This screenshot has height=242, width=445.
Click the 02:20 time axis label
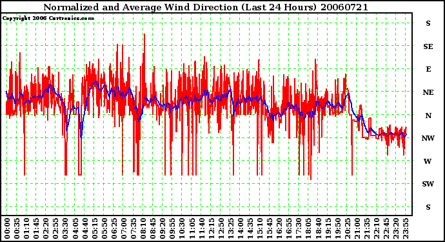pyautogui.click(x=46, y=228)
